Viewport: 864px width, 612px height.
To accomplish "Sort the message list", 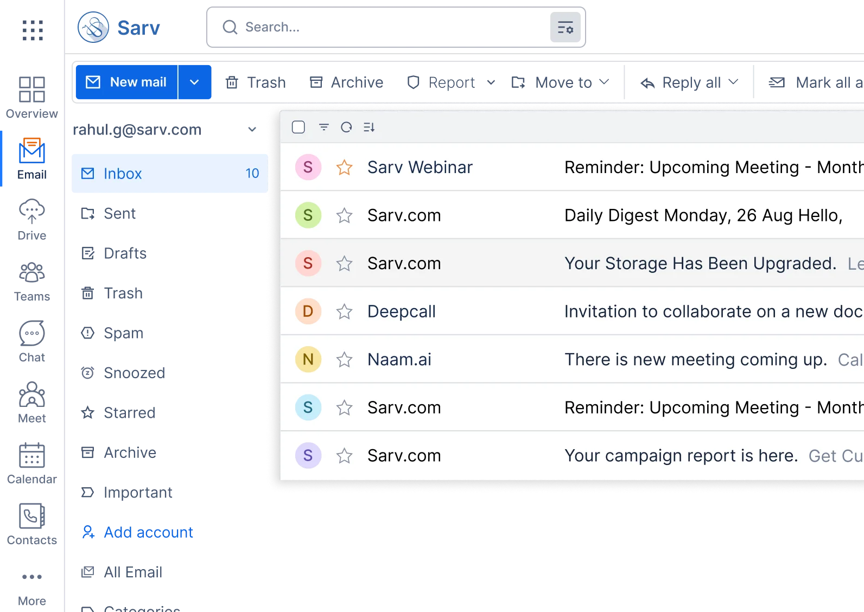I will 369,127.
